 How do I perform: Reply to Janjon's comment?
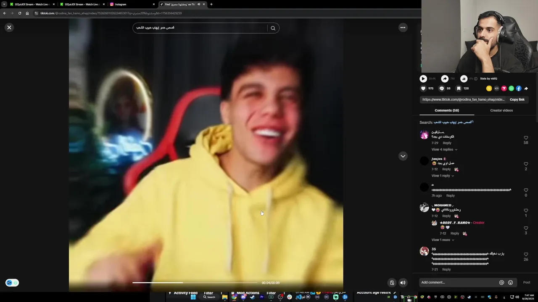[446, 169]
